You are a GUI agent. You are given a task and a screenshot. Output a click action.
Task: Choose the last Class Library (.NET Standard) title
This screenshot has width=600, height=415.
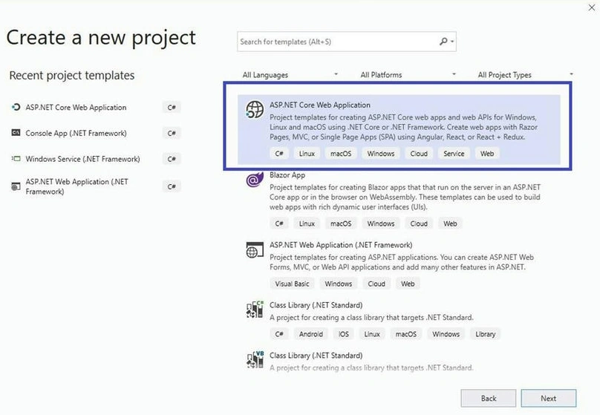click(316, 356)
